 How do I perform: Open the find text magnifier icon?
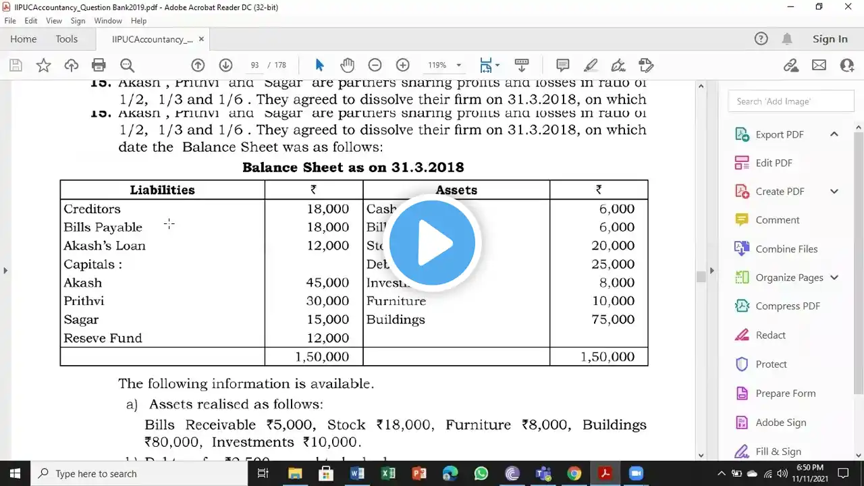(x=127, y=65)
